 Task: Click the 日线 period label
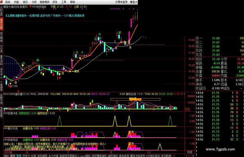(x=189, y=152)
